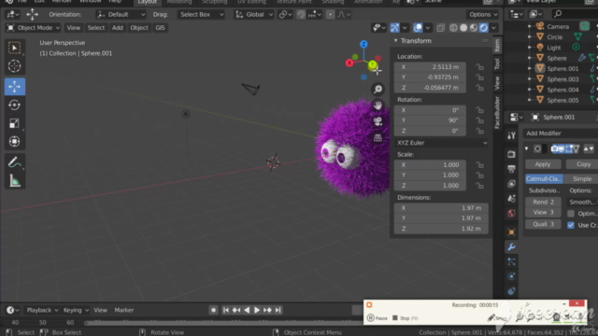Toggle X-ray display button
The width and height of the screenshot is (598, 336).
[440, 27]
